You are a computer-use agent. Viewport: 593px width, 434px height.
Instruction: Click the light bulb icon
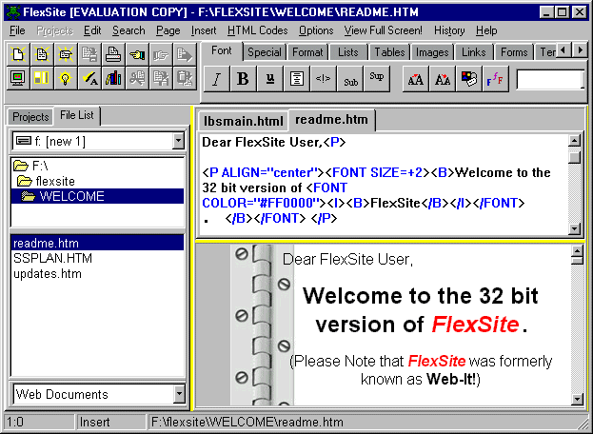click(x=66, y=78)
